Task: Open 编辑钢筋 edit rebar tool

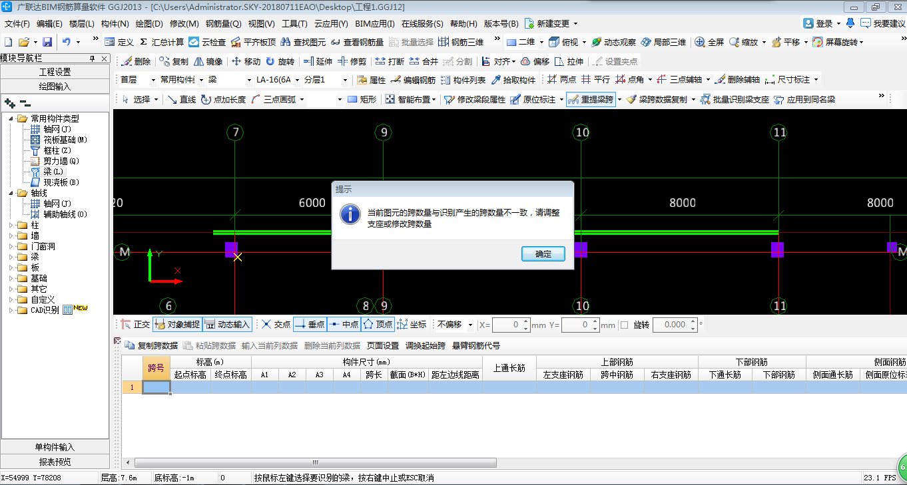Action: tap(413, 80)
